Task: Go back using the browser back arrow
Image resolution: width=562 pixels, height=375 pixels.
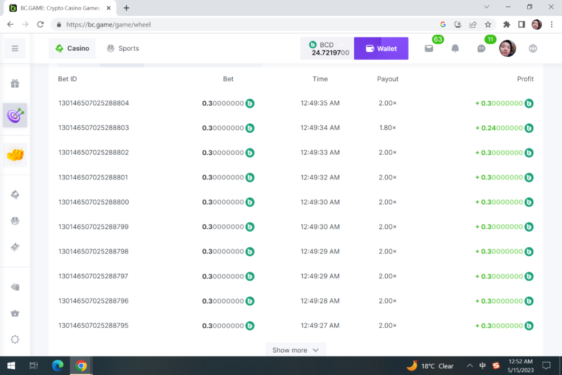Action: click(10, 24)
